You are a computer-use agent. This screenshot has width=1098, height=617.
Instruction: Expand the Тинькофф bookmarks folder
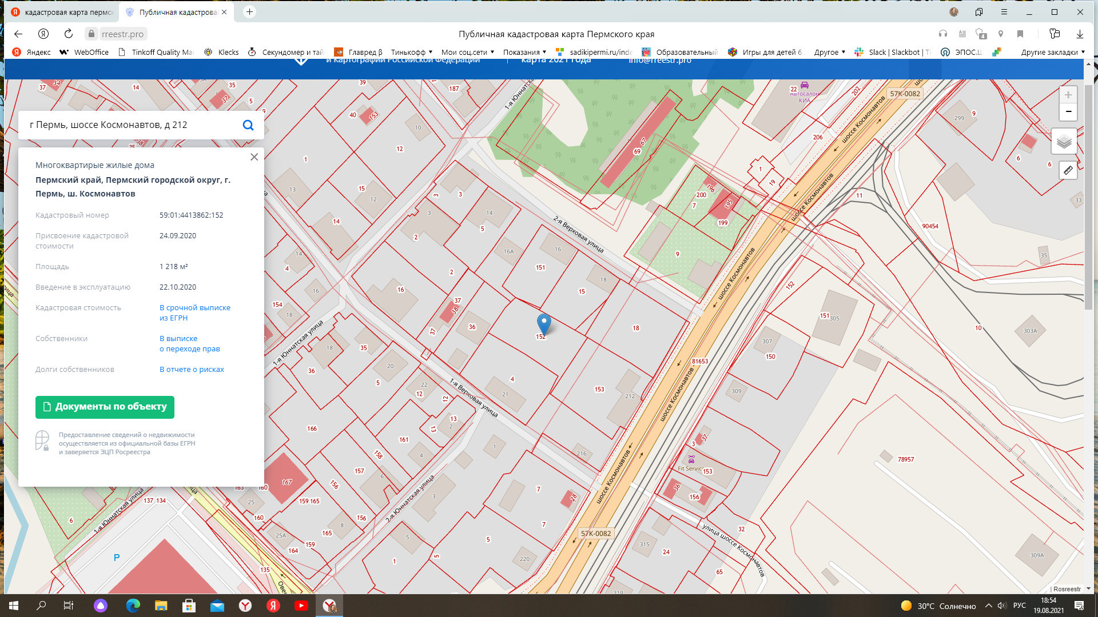[x=412, y=52]
